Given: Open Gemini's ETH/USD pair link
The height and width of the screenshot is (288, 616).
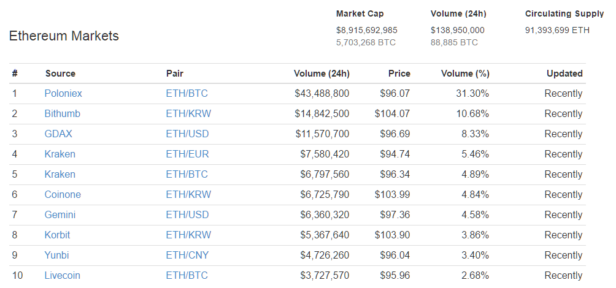Looking at the screenshot, I should (x=187, y=215).
